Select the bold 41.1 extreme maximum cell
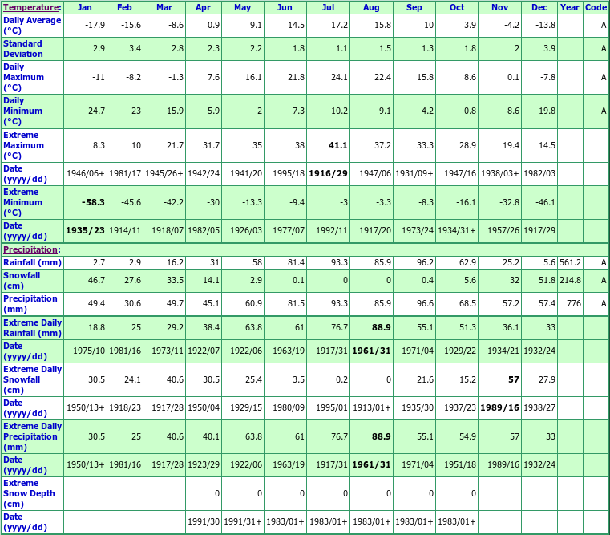The image size is (610, 535). (x=337, y=145)
